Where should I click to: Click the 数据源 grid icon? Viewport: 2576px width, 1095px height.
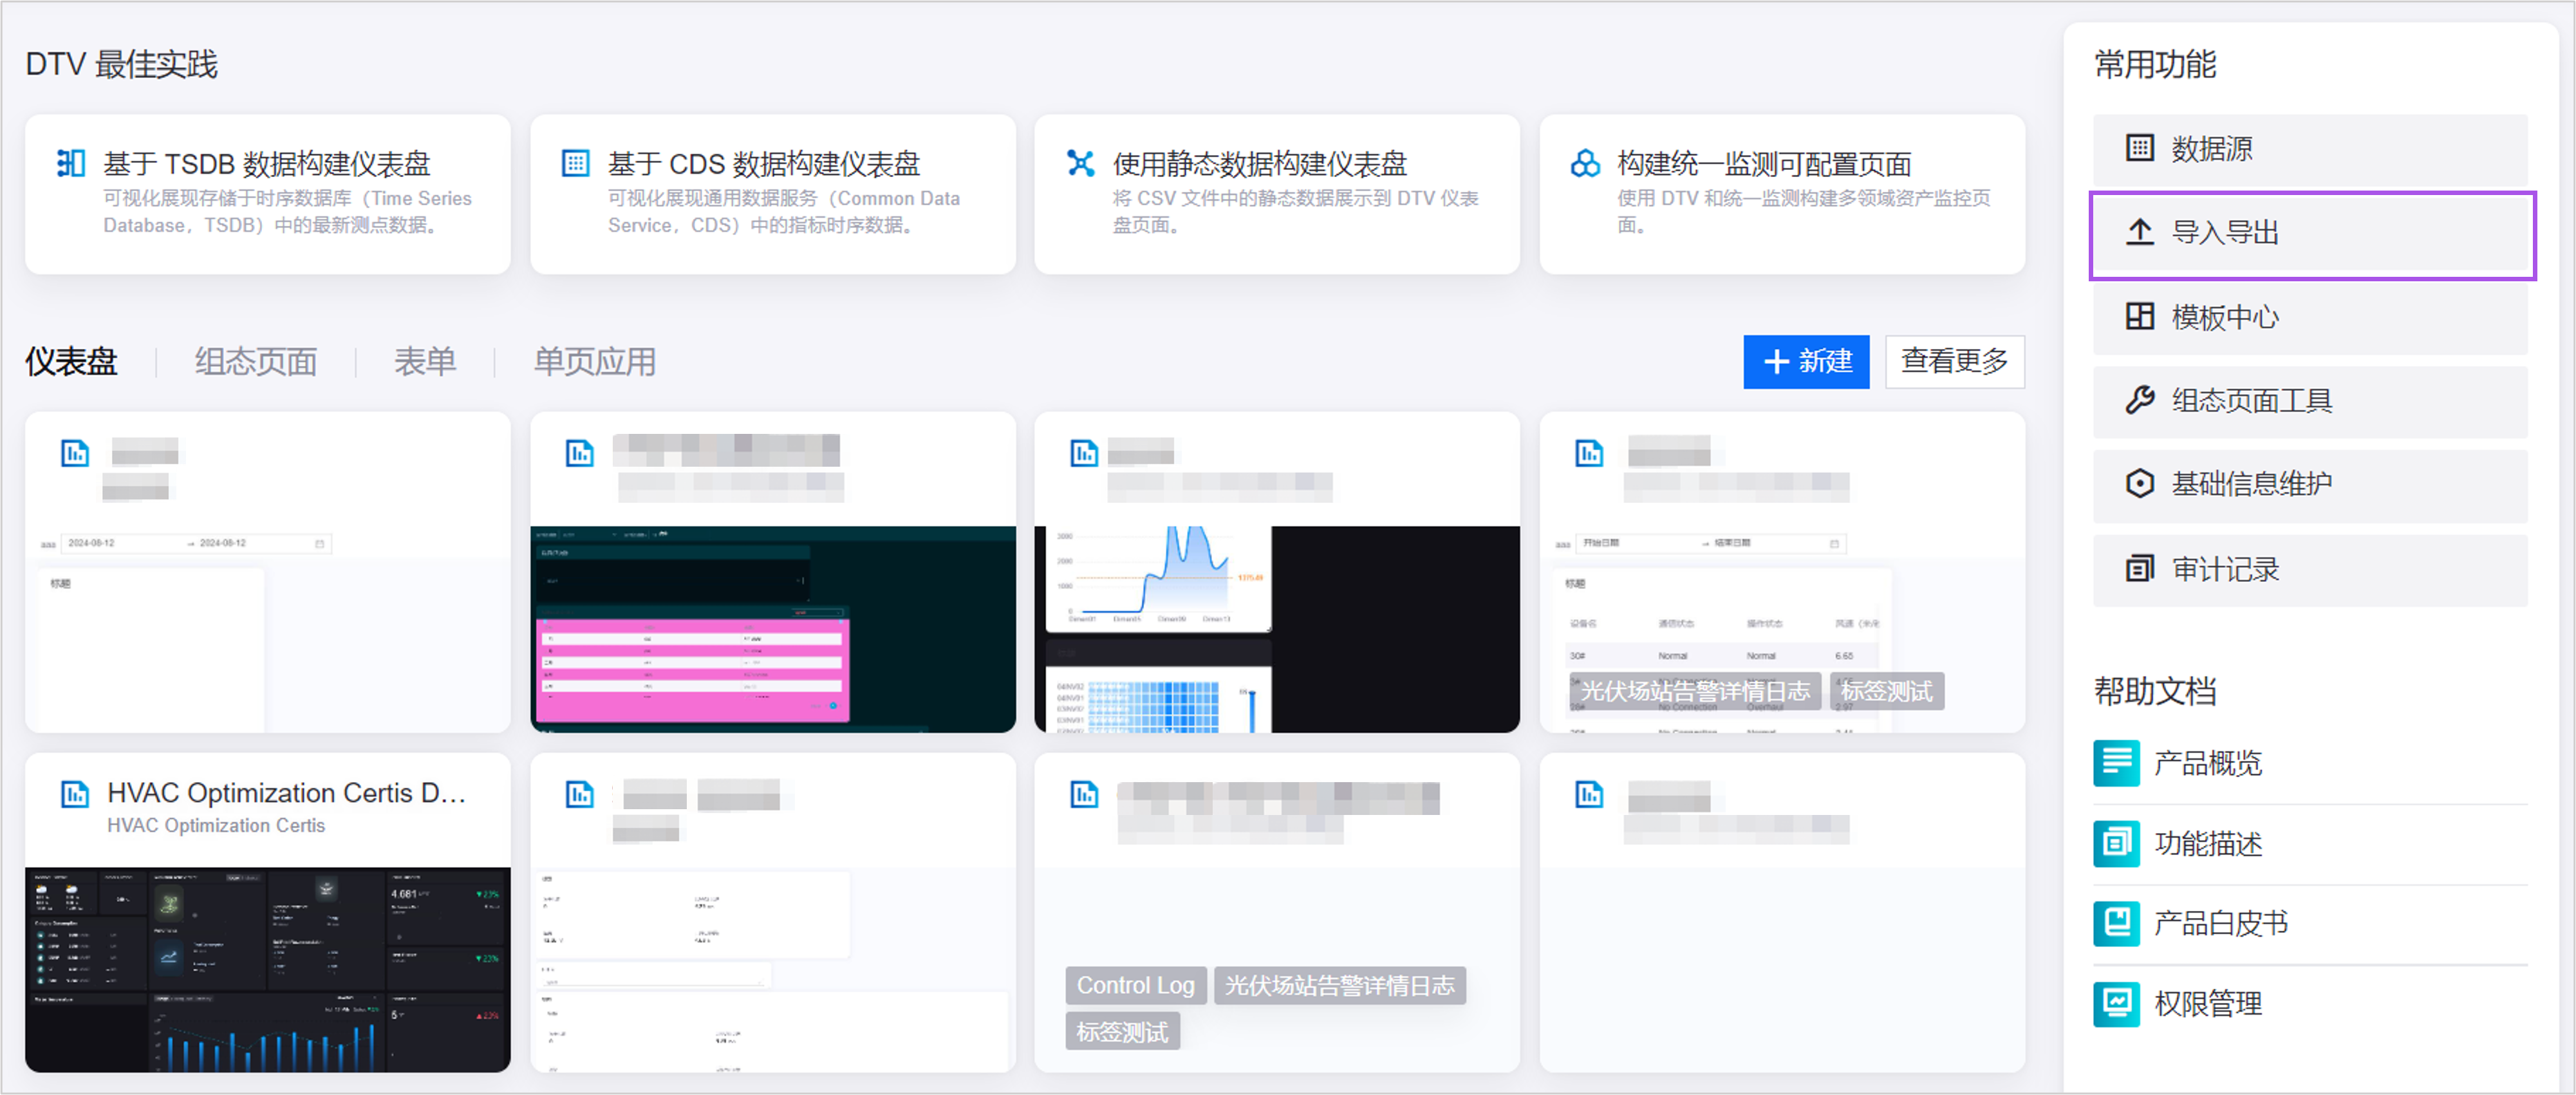[x=2139, y=149]
